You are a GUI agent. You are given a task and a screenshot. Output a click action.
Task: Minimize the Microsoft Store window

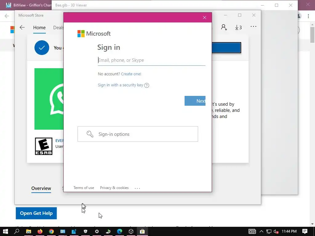pyautogui.click(x=225, y=15)
